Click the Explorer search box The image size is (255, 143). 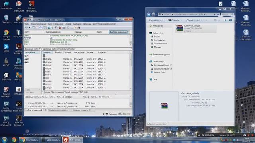click(228, 14)
